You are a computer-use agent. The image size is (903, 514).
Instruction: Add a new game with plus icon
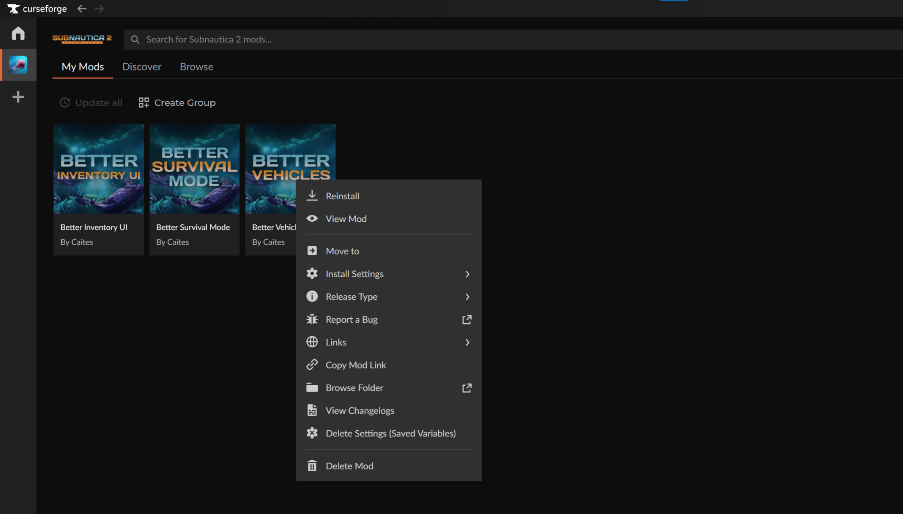coord(18,97)
